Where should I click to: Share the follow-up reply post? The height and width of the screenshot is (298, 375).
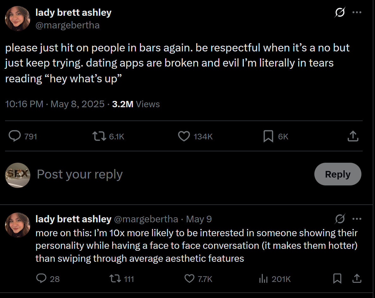point(357,278)
